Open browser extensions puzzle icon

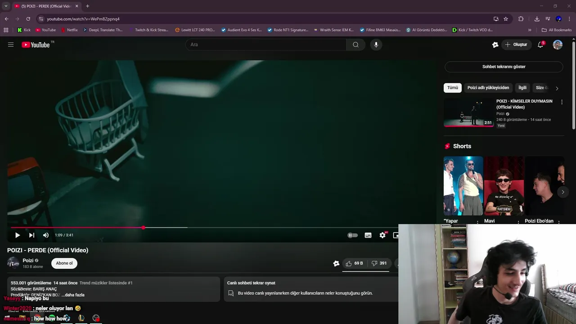click(x=521, y=19)
